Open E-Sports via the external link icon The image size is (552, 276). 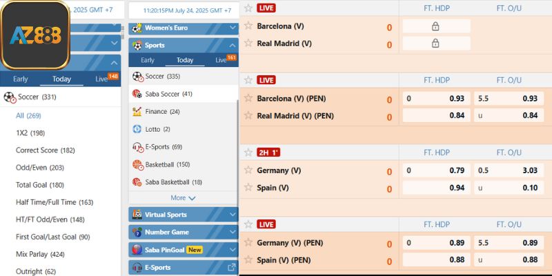(231, 268)
